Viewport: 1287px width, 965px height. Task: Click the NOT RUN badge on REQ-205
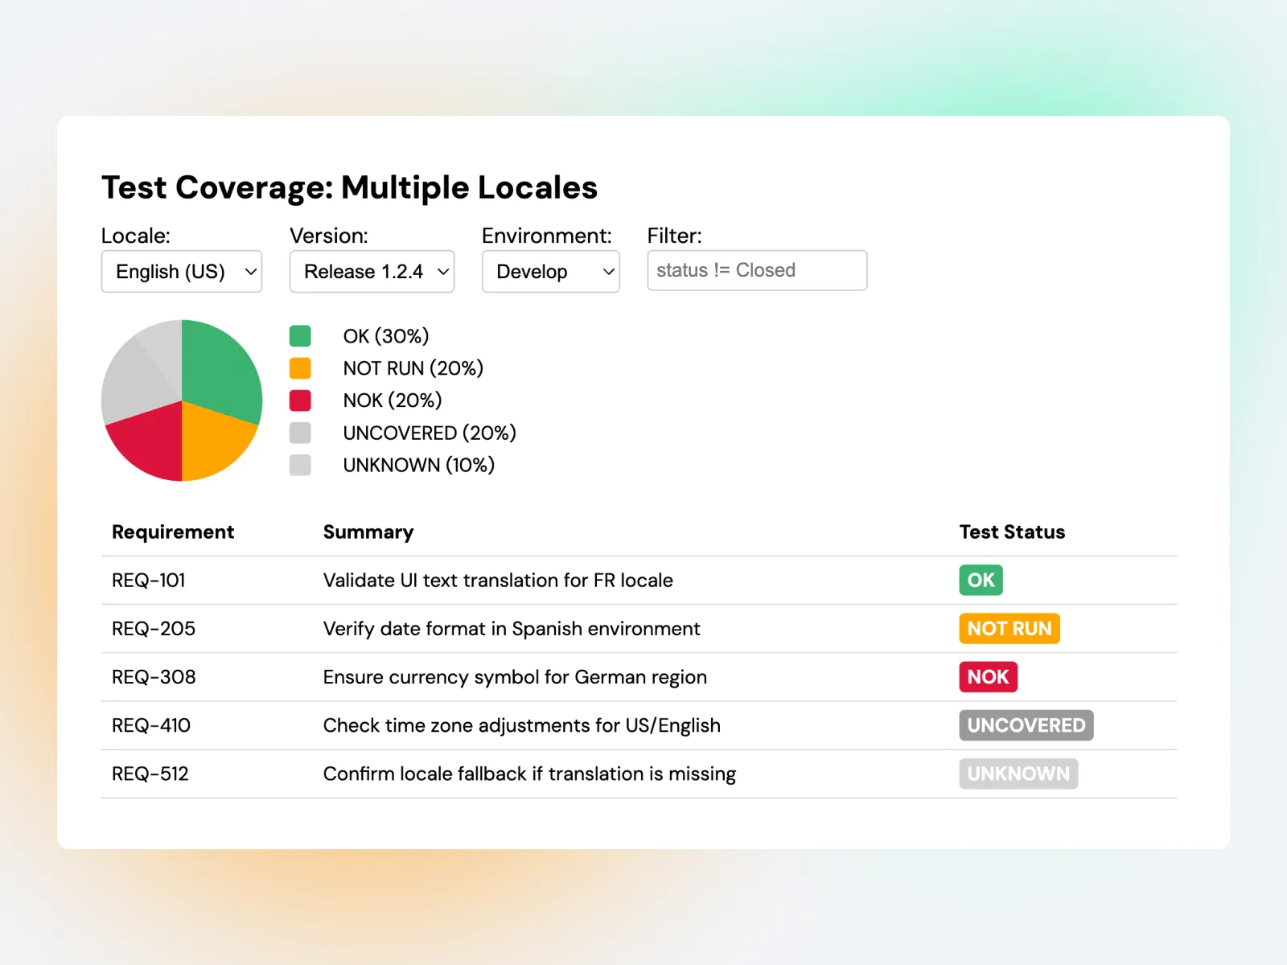pos(1009,628)
